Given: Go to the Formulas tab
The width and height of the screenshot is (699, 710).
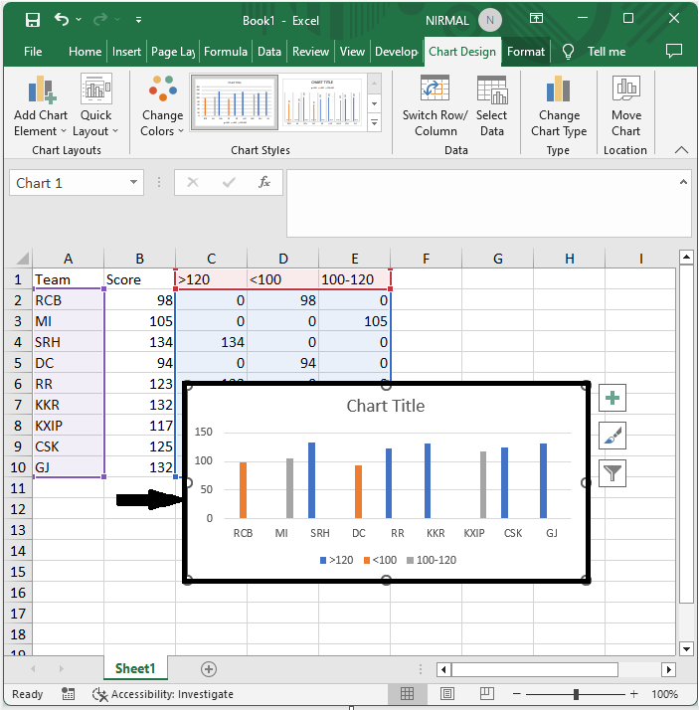Looking at the screenshot, I should (x=226, y=52).
